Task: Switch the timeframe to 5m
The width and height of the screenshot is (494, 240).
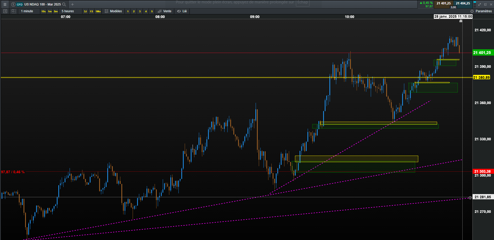Action: [56, 11]
